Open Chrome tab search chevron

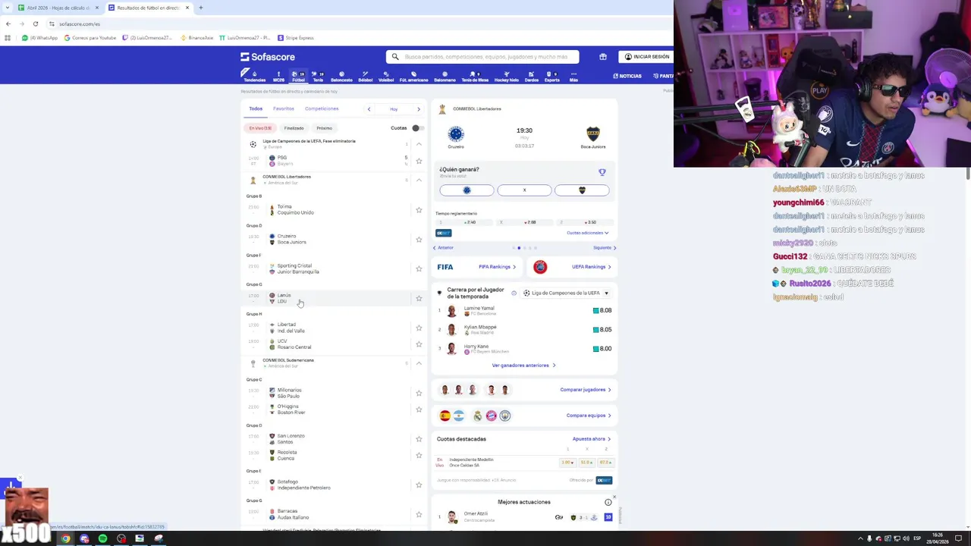click(x=8, y=8)
